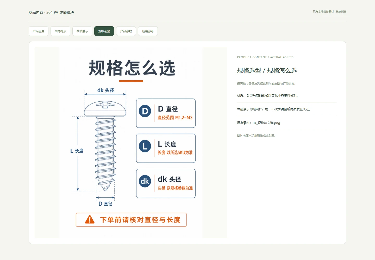The height and width of the screenshot is (260, 375).
Task: Click the round dk head-diameter badge
Action: point(145,181)
